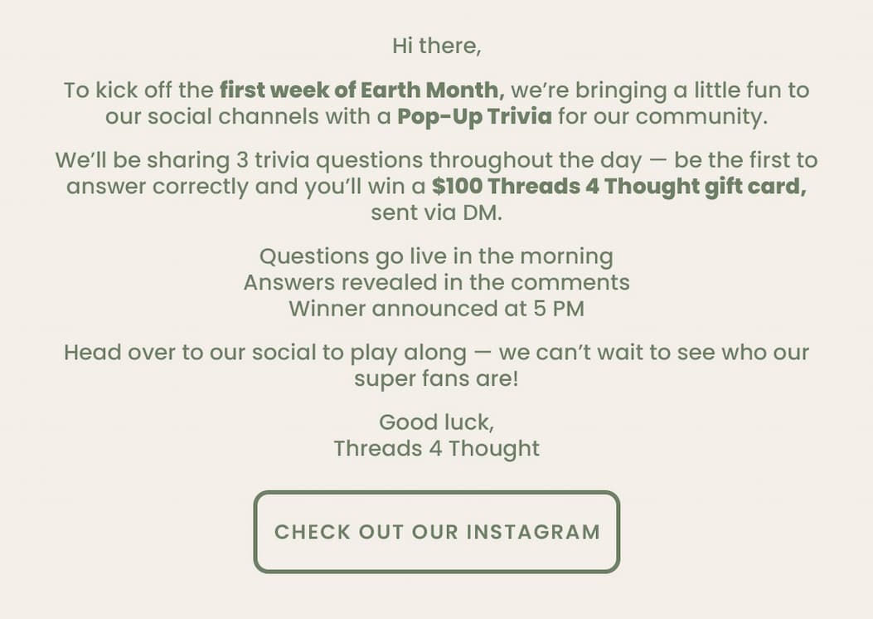Select the Questions go live in the morning line

436,256
